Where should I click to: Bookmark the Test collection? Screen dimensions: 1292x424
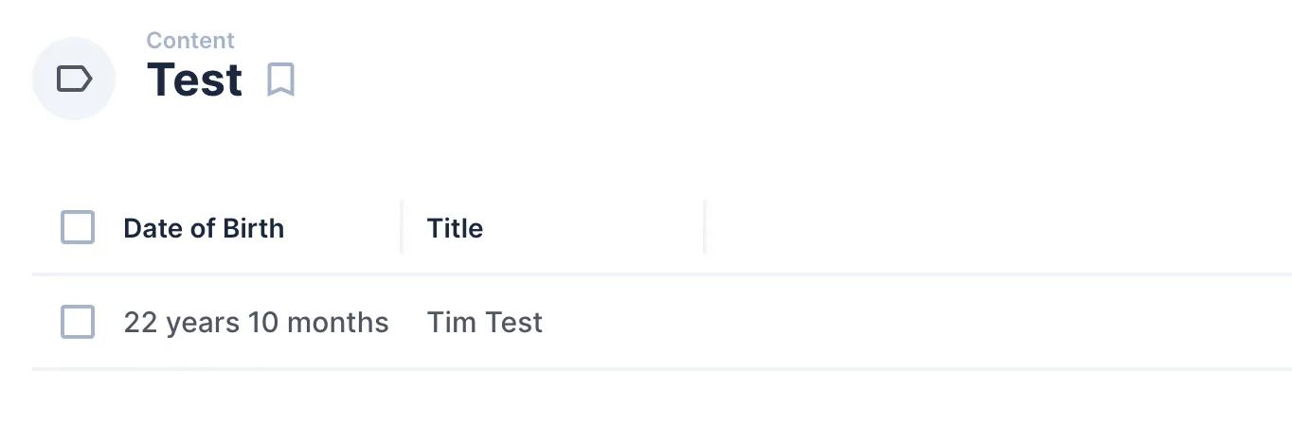pyautogui.click(x=280, y=79)
